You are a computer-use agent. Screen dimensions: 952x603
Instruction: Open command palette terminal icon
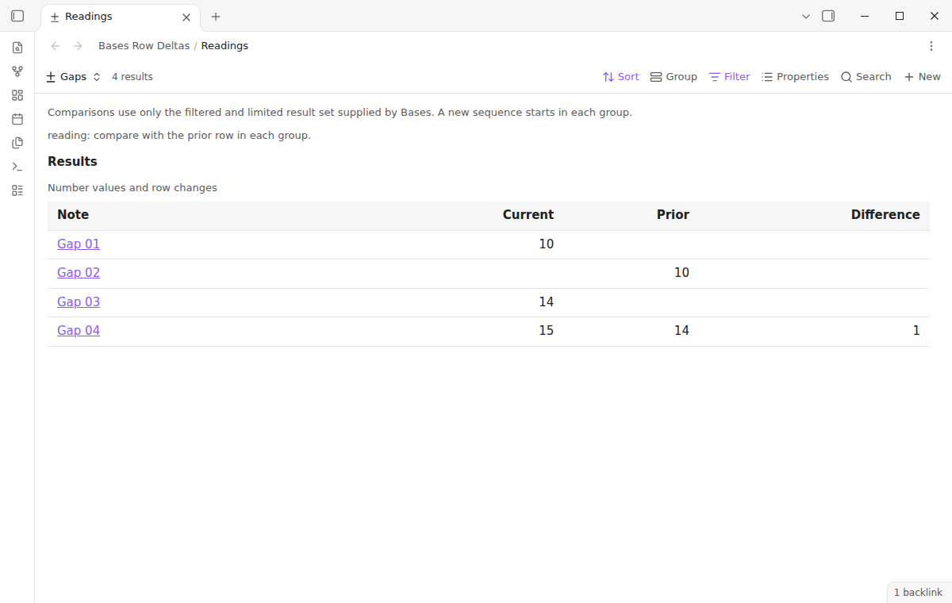(x=17, y=167)
